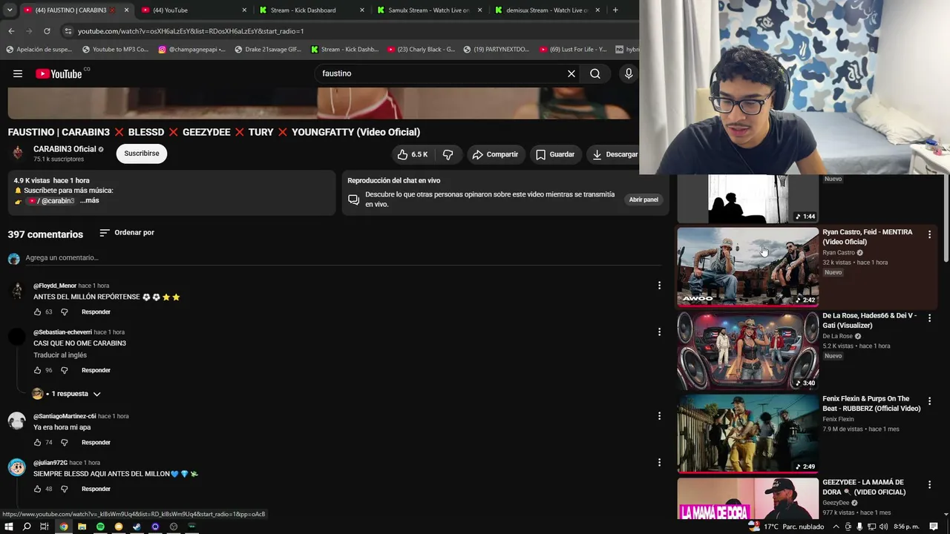Open the @champagnepapi Instagram bookmark
This screenshot has height=534, width=950.
[191, 50]
